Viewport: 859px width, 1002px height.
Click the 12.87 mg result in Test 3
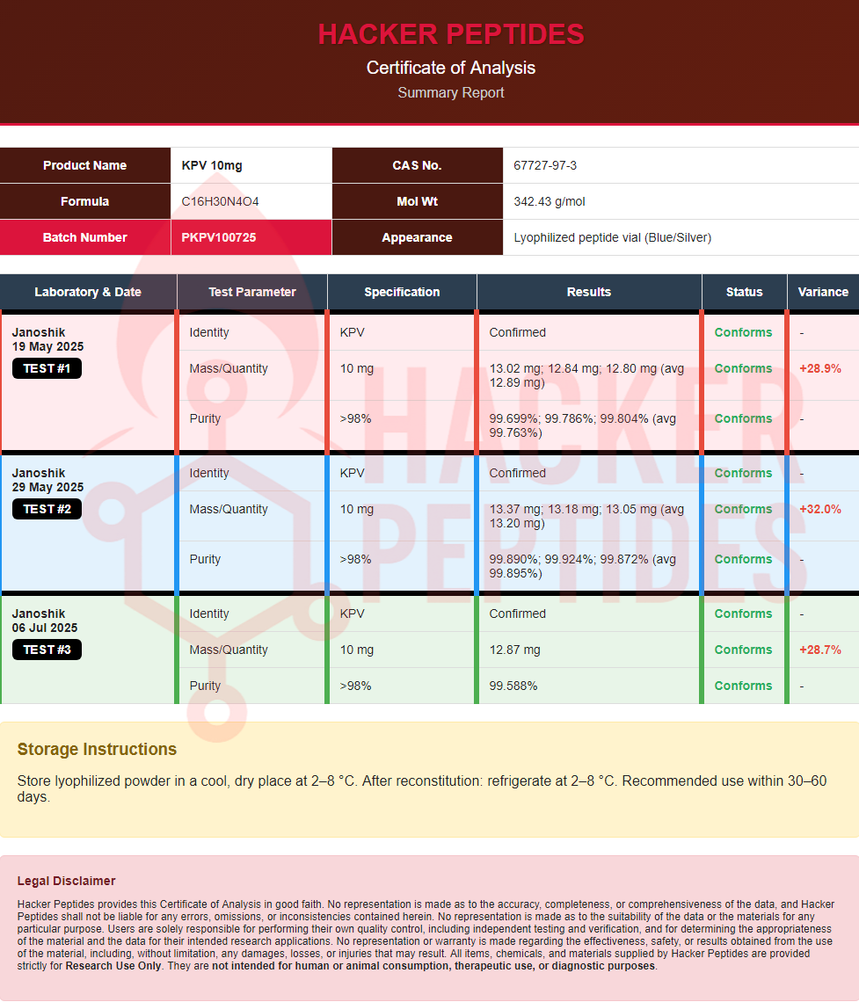pyautogui.click(x=514, y=650)
